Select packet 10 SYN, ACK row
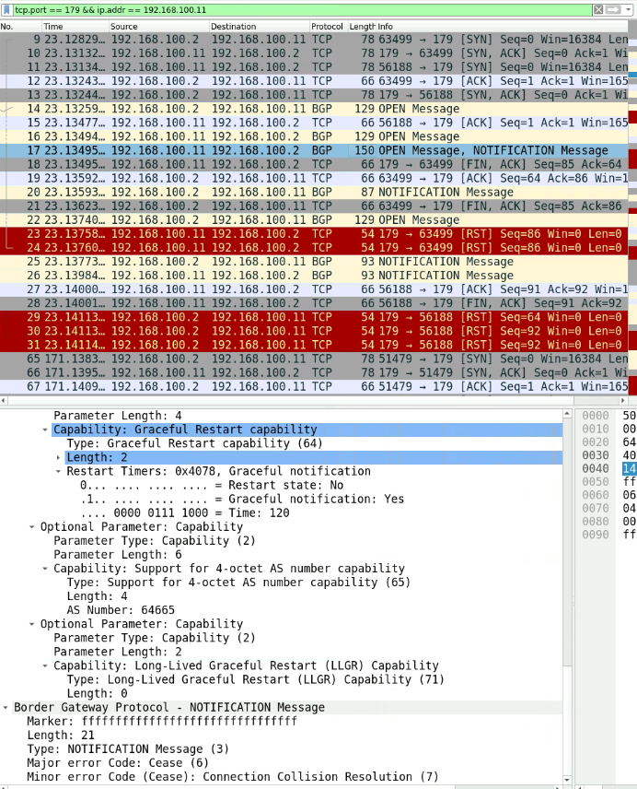 [314, 53]
